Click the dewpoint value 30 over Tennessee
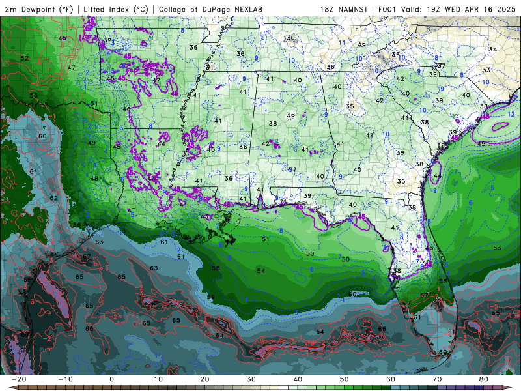This screenshot has width=521, height=391. click(x=290, y=38)
